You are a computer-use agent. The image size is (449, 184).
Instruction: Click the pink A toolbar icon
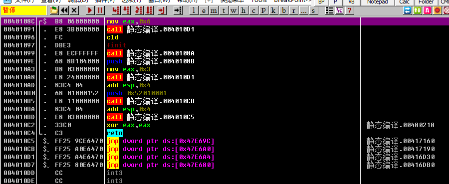pos(427,11)
